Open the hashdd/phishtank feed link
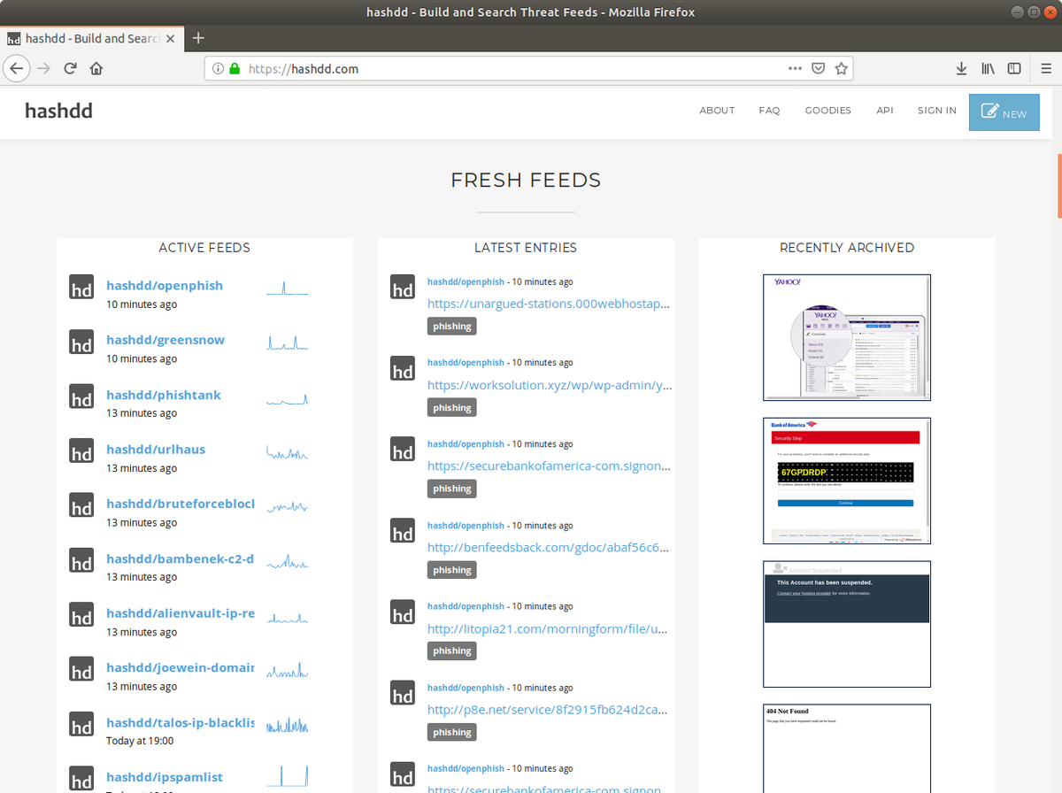 (x=164, y=395)
